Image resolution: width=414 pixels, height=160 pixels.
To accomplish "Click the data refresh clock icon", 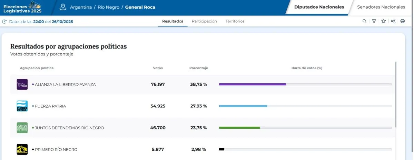I will point(4,22).
